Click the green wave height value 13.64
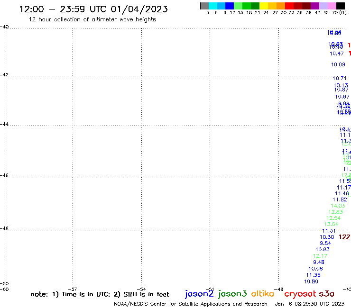351x308 pixels. click(331, 224)
